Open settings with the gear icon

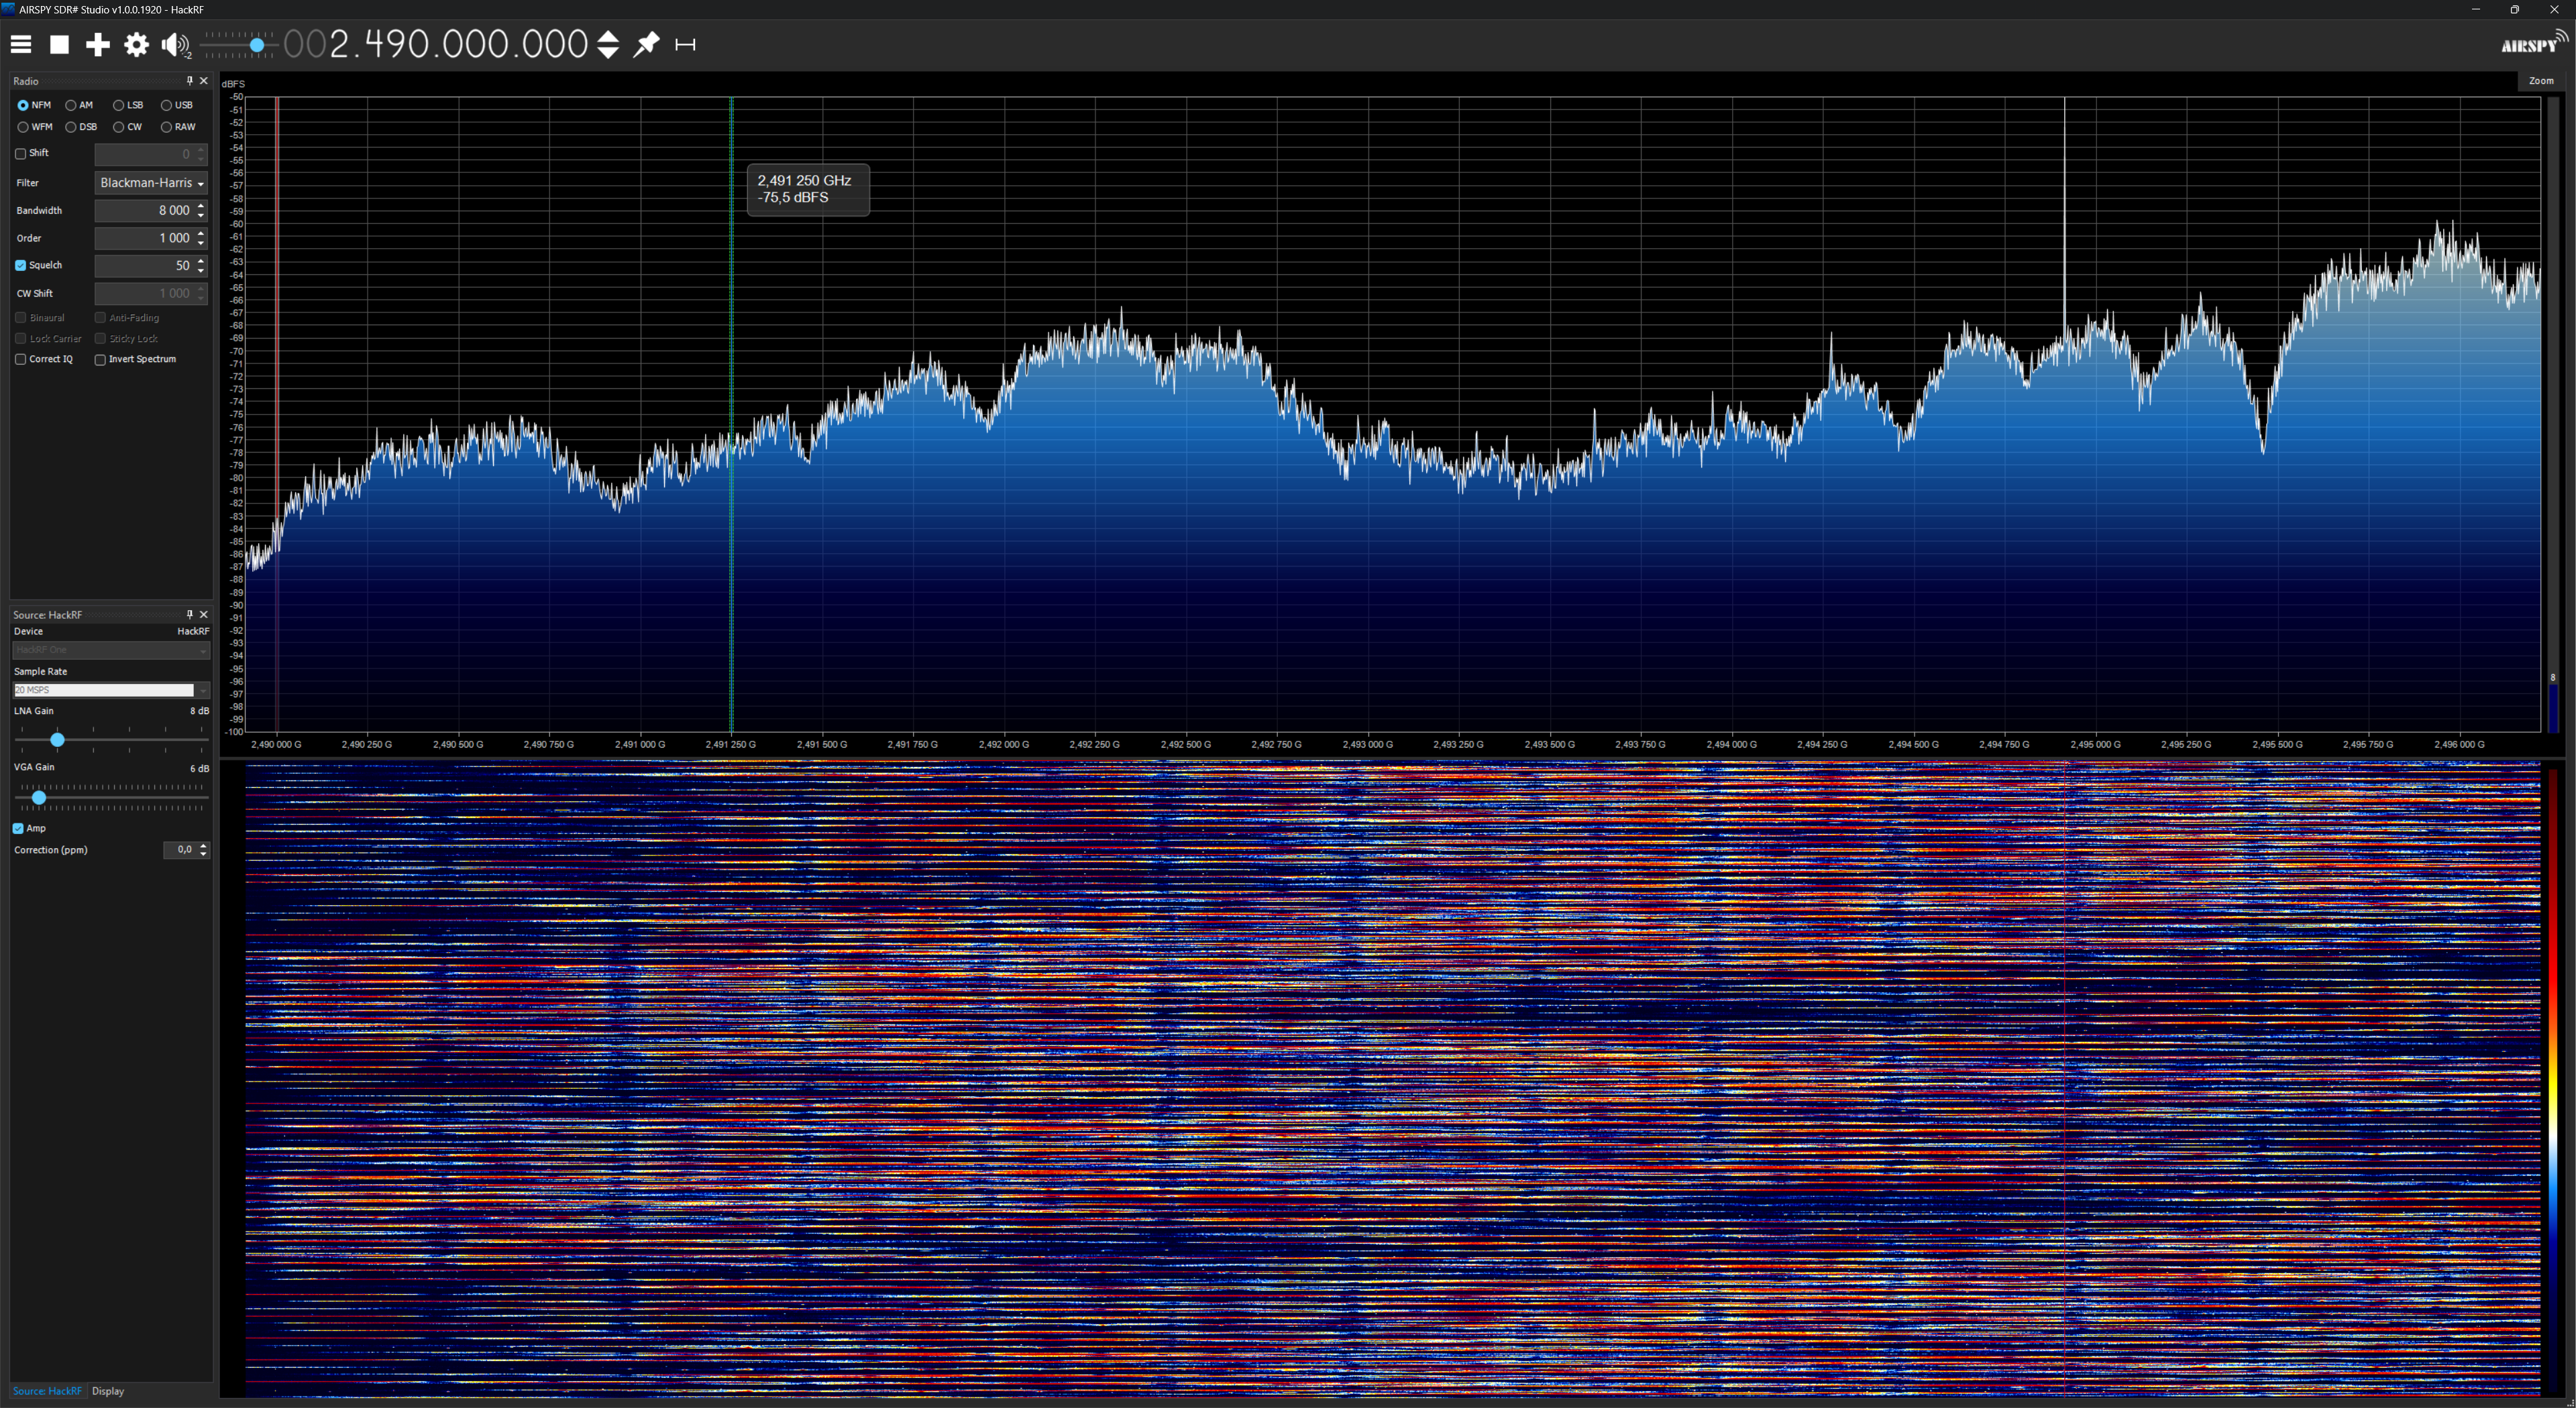point(136,44)
